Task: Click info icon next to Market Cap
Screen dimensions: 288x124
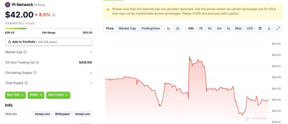Action: click(x=25, y=52)
